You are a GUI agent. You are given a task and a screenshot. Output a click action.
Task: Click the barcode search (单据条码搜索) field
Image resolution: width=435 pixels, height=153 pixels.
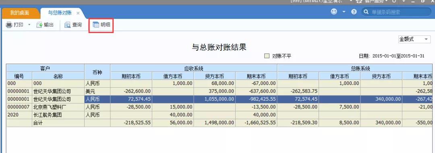tap(396, 12)
